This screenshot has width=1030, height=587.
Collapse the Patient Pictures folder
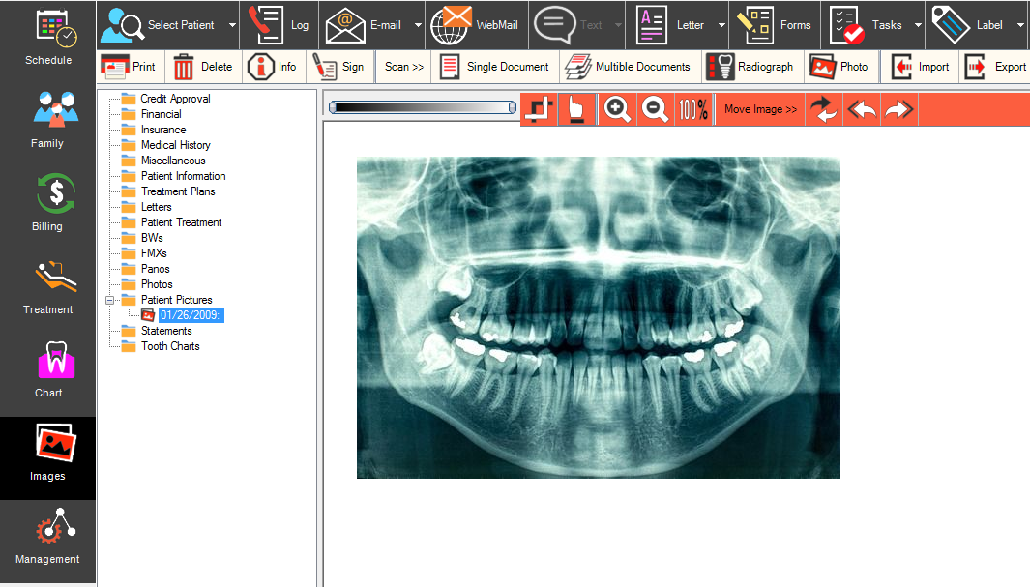click(110, 300)
